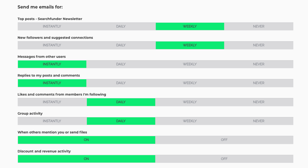Select Never for Group activity emails
Screen dimensions: 308x168
(259, 121)
